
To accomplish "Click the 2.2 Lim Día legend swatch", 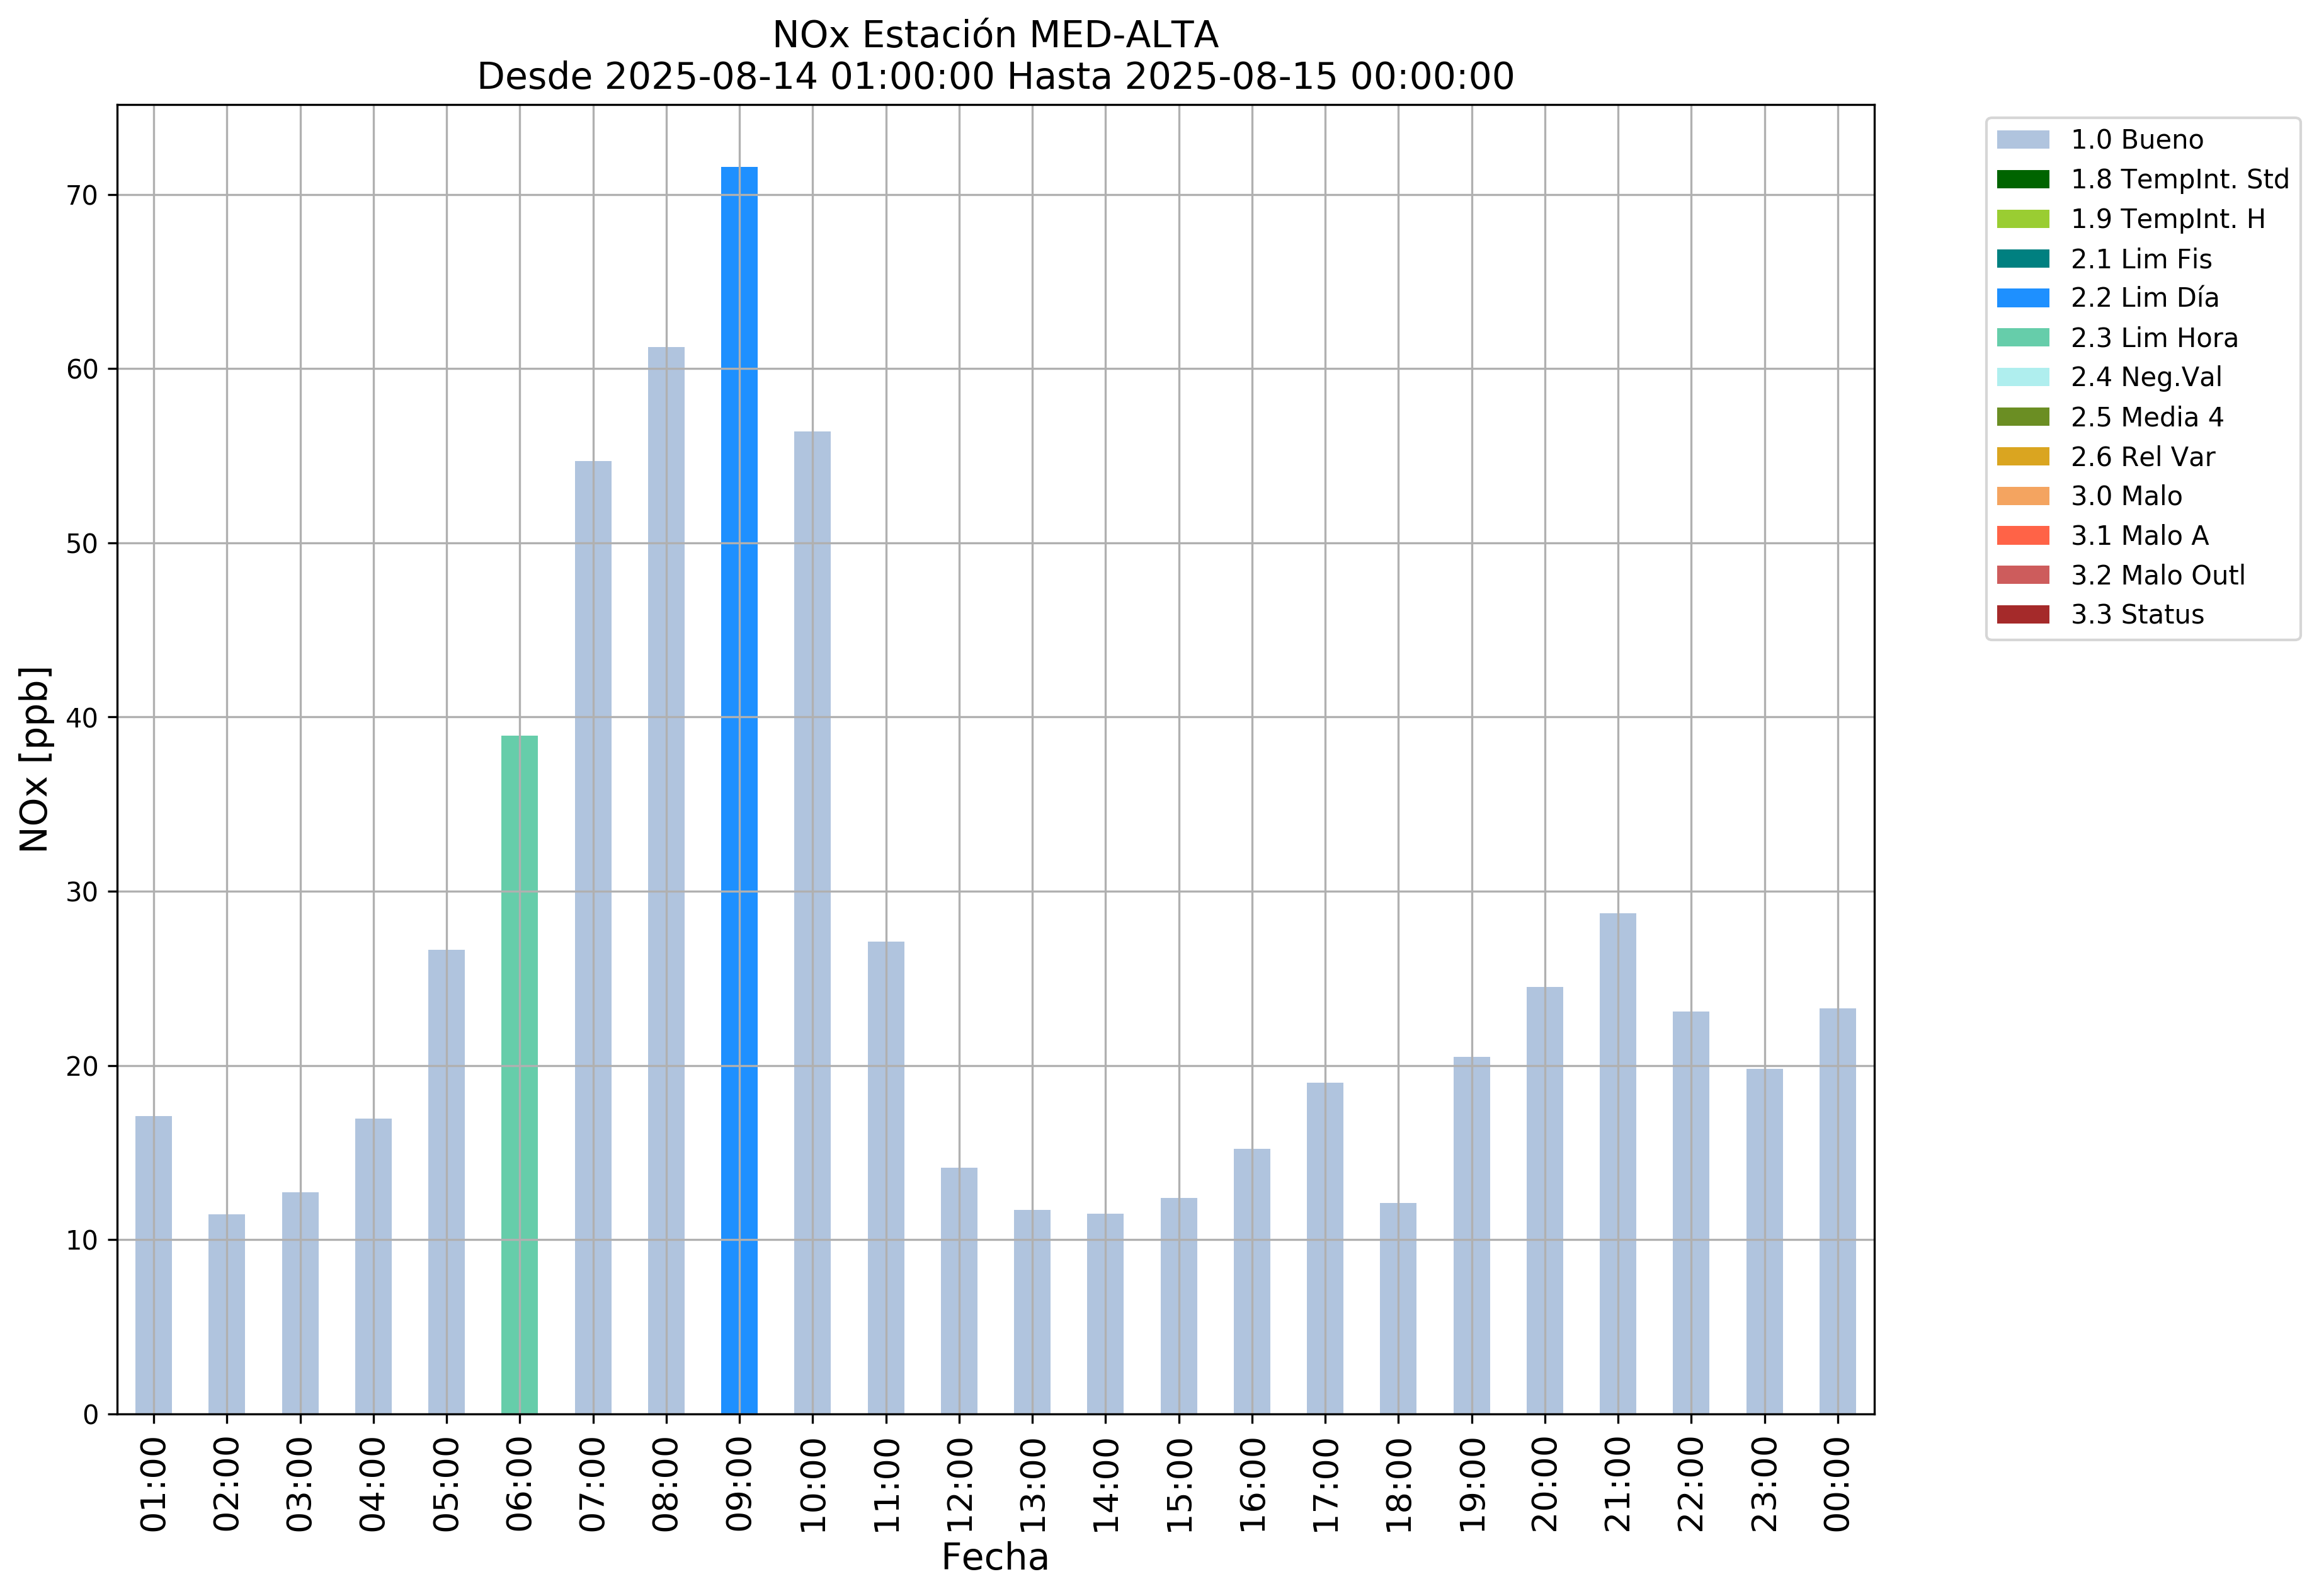I will click(x=2022, y=298).
